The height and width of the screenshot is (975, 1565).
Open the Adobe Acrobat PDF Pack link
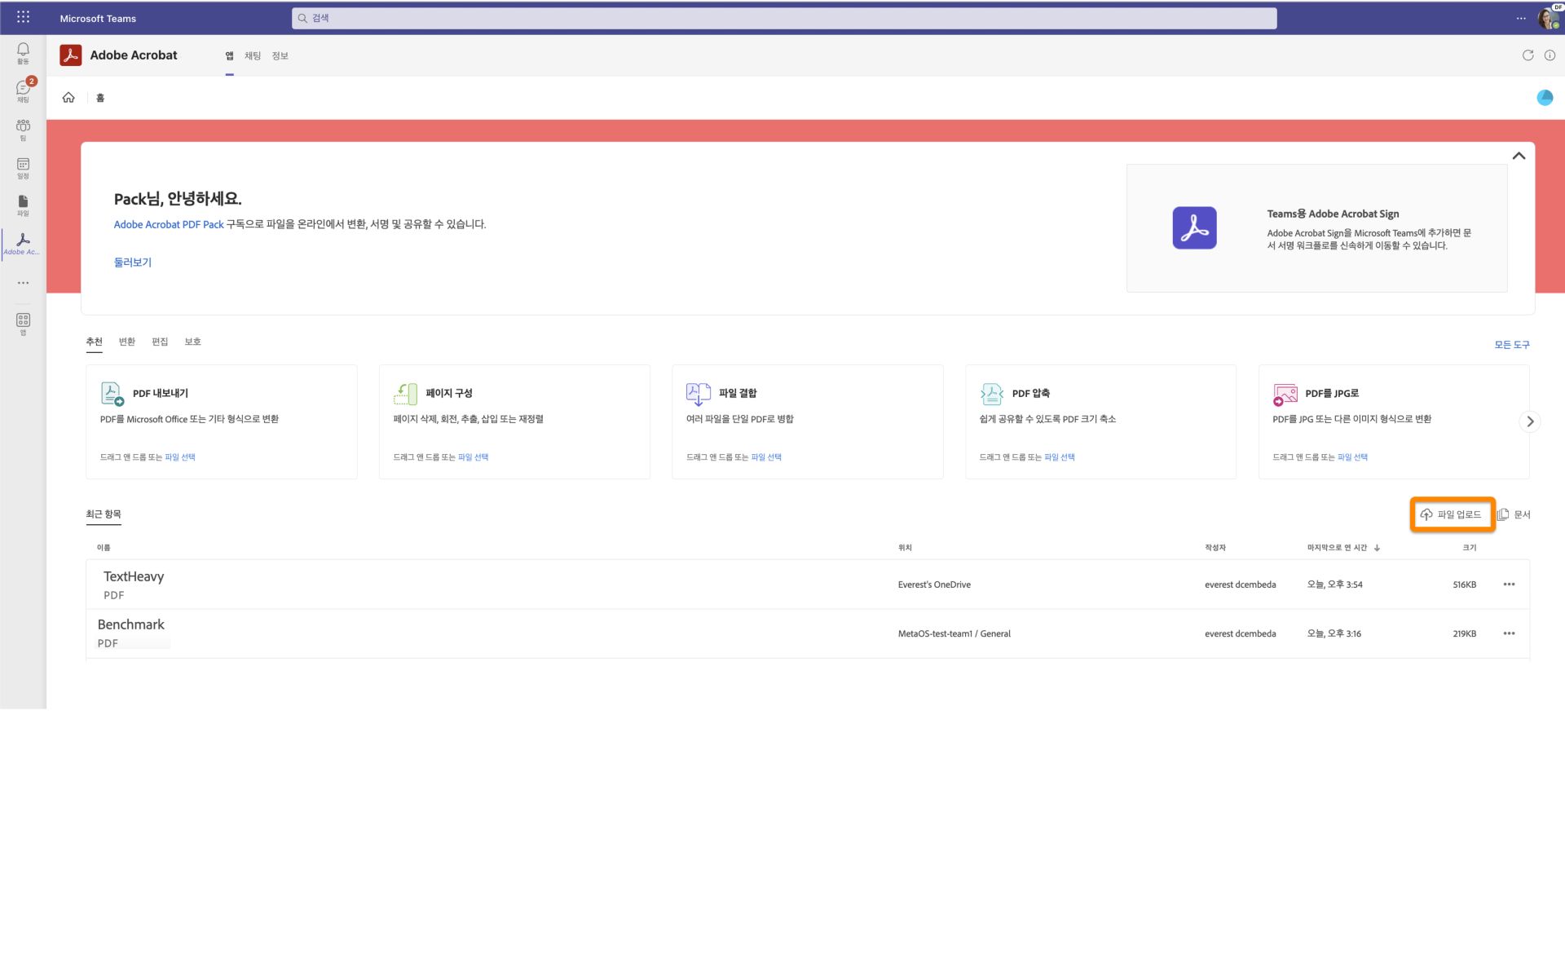coord(169,224)
